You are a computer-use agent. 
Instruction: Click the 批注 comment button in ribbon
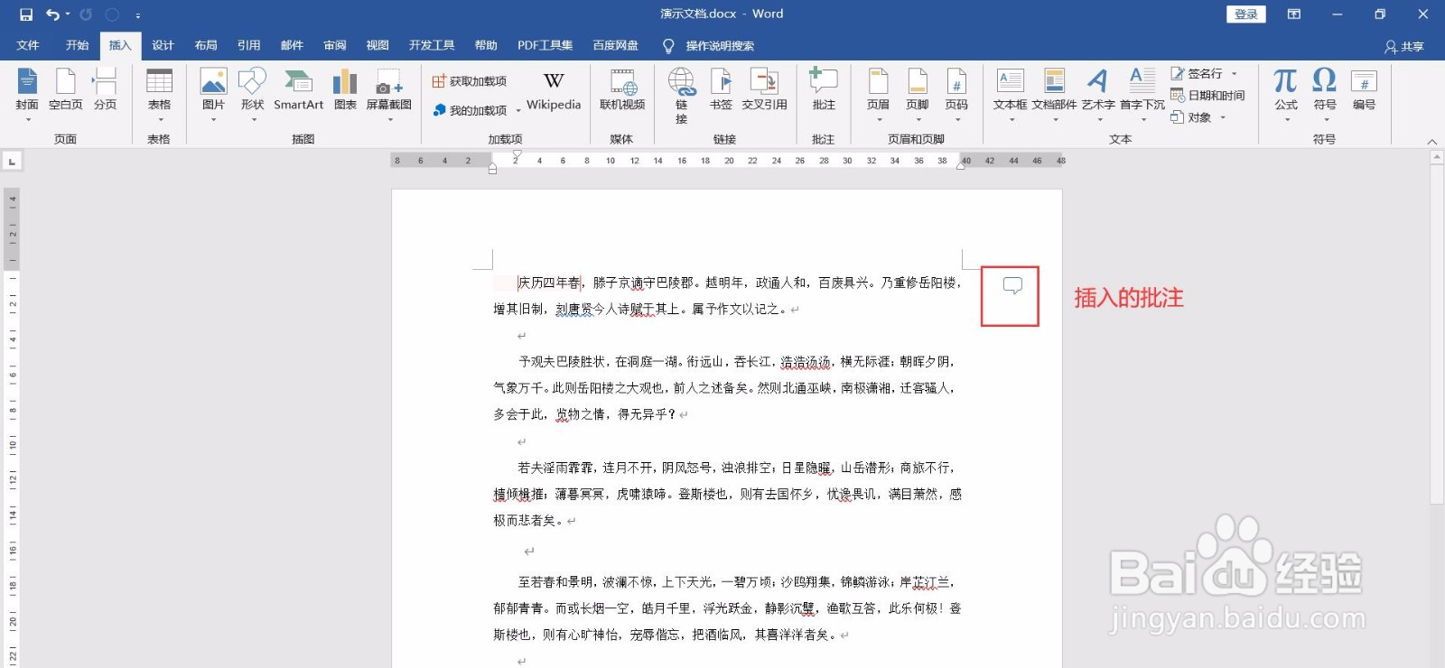[x=824, y=90]
